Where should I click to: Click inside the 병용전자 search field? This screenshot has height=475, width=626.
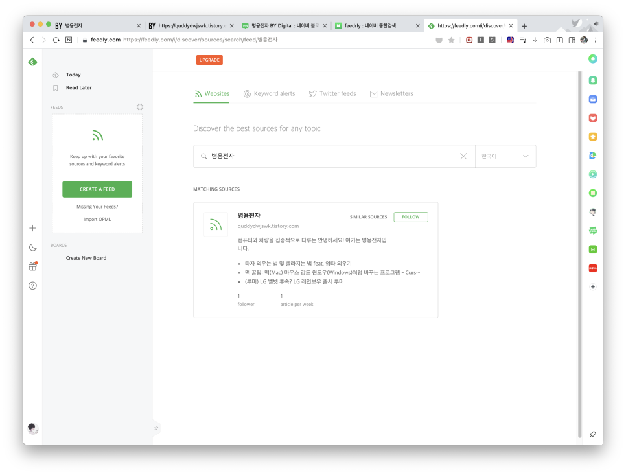point(334,156)
